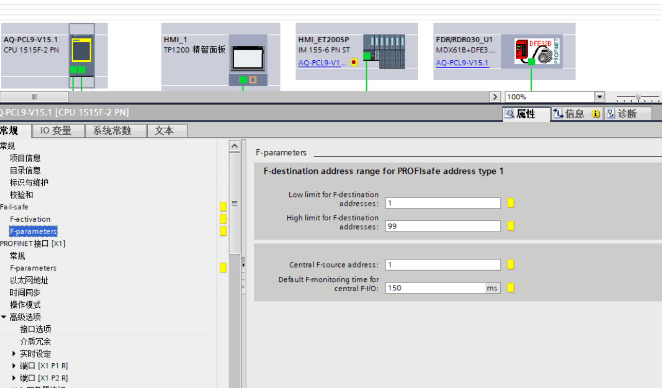Viewport: 662px width, 388px height.
Task: Switch to the 属性 tab
Action: 526,114
